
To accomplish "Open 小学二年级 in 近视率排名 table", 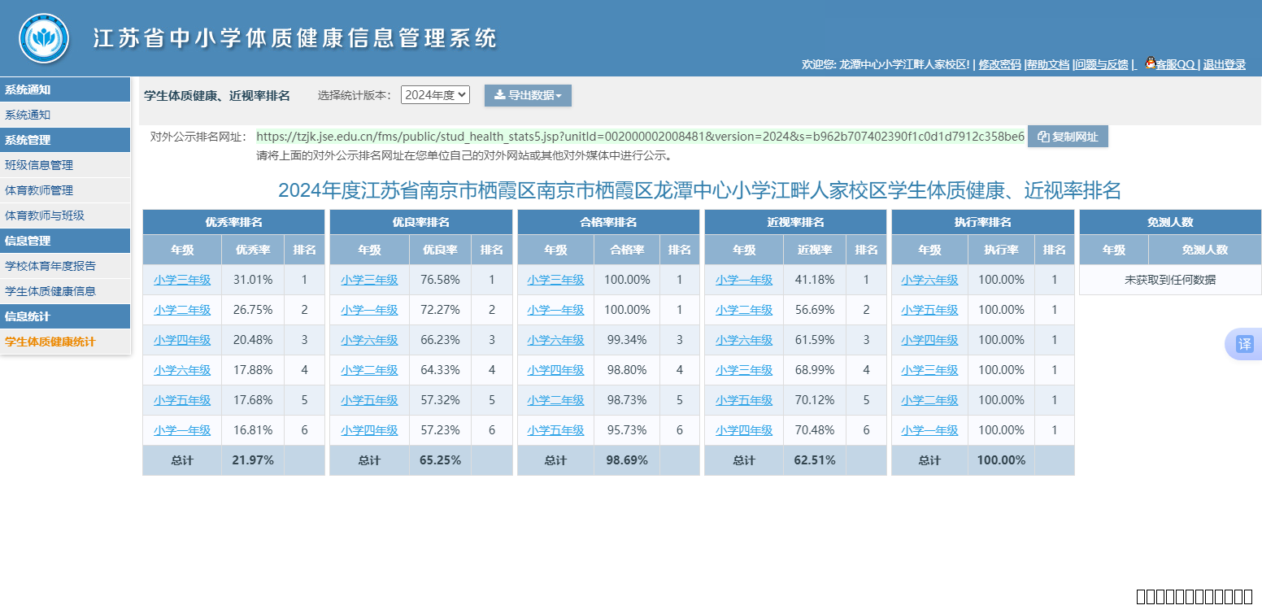I will pyautogui.click(x=744, y=310).
